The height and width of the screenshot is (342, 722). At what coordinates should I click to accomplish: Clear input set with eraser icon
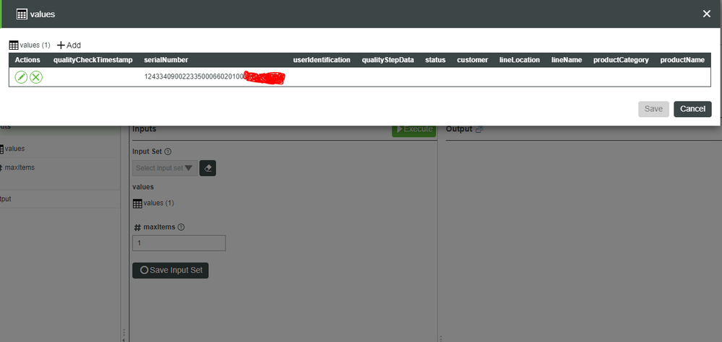coord(207,168)
